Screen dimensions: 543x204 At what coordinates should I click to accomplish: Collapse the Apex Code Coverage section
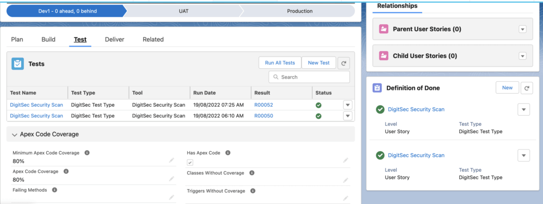tap(14, 135)
